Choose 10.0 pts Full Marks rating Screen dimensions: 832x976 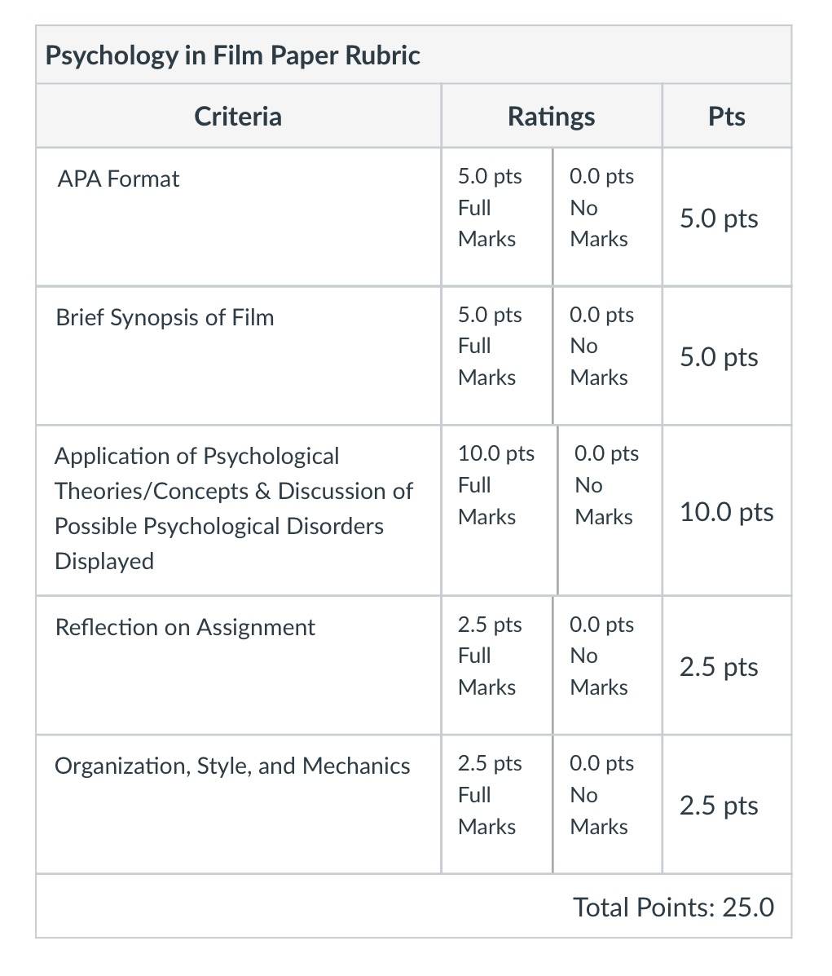coord(499,510)
